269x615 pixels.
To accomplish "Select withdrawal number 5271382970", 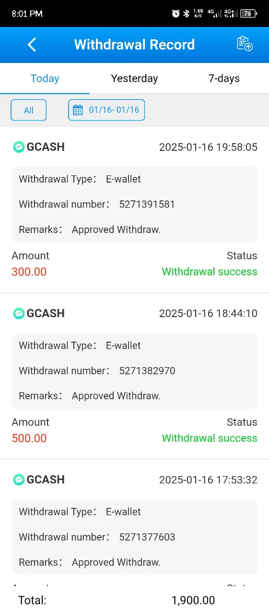I will [x=147, y=370].
